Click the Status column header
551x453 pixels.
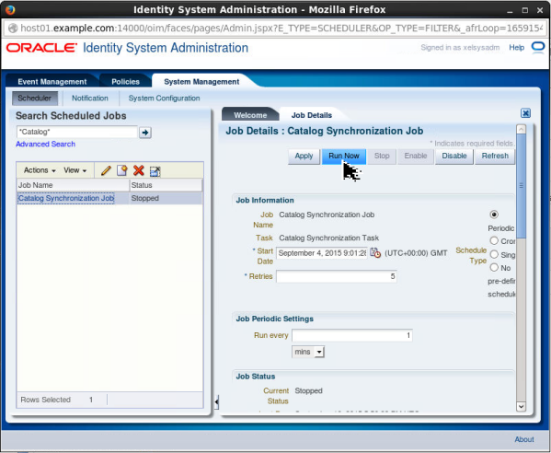click(x=166, y=185)
